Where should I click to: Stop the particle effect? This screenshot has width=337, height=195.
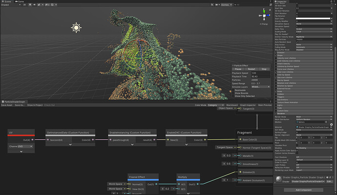(264, 69)
